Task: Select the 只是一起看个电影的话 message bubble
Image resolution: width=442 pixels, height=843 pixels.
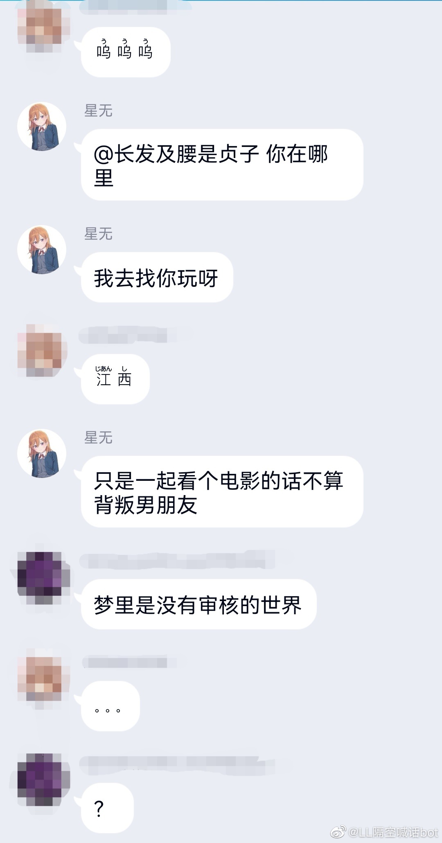Action: pos(222,491)
